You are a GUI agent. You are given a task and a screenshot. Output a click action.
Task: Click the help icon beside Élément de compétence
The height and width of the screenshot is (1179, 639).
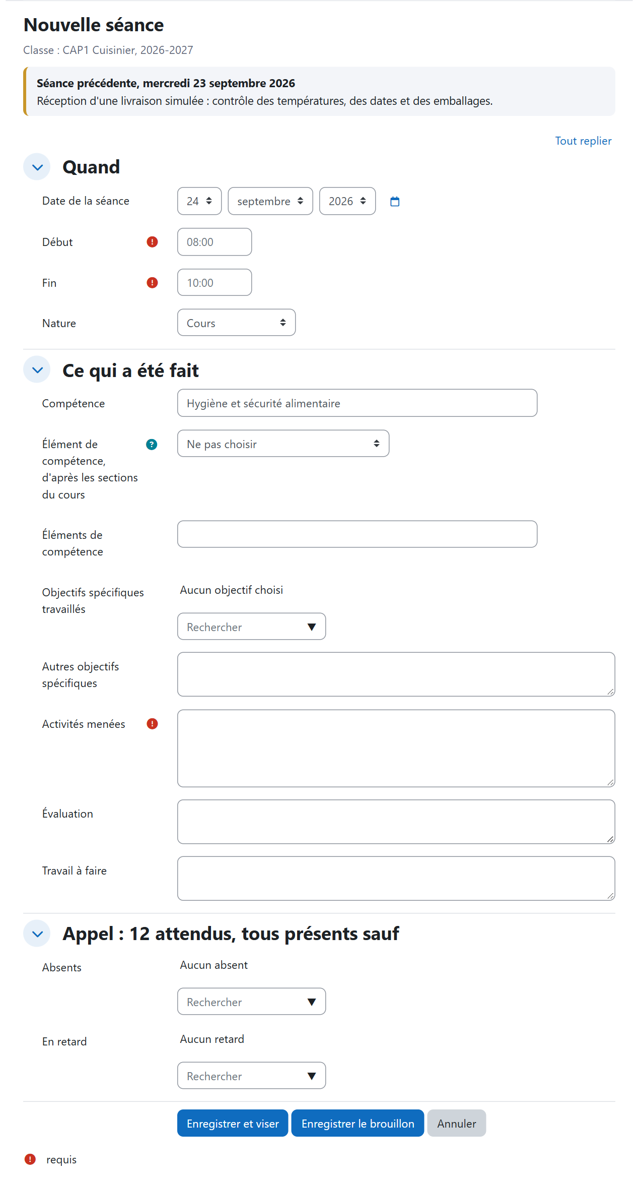[x=152, y=445]
